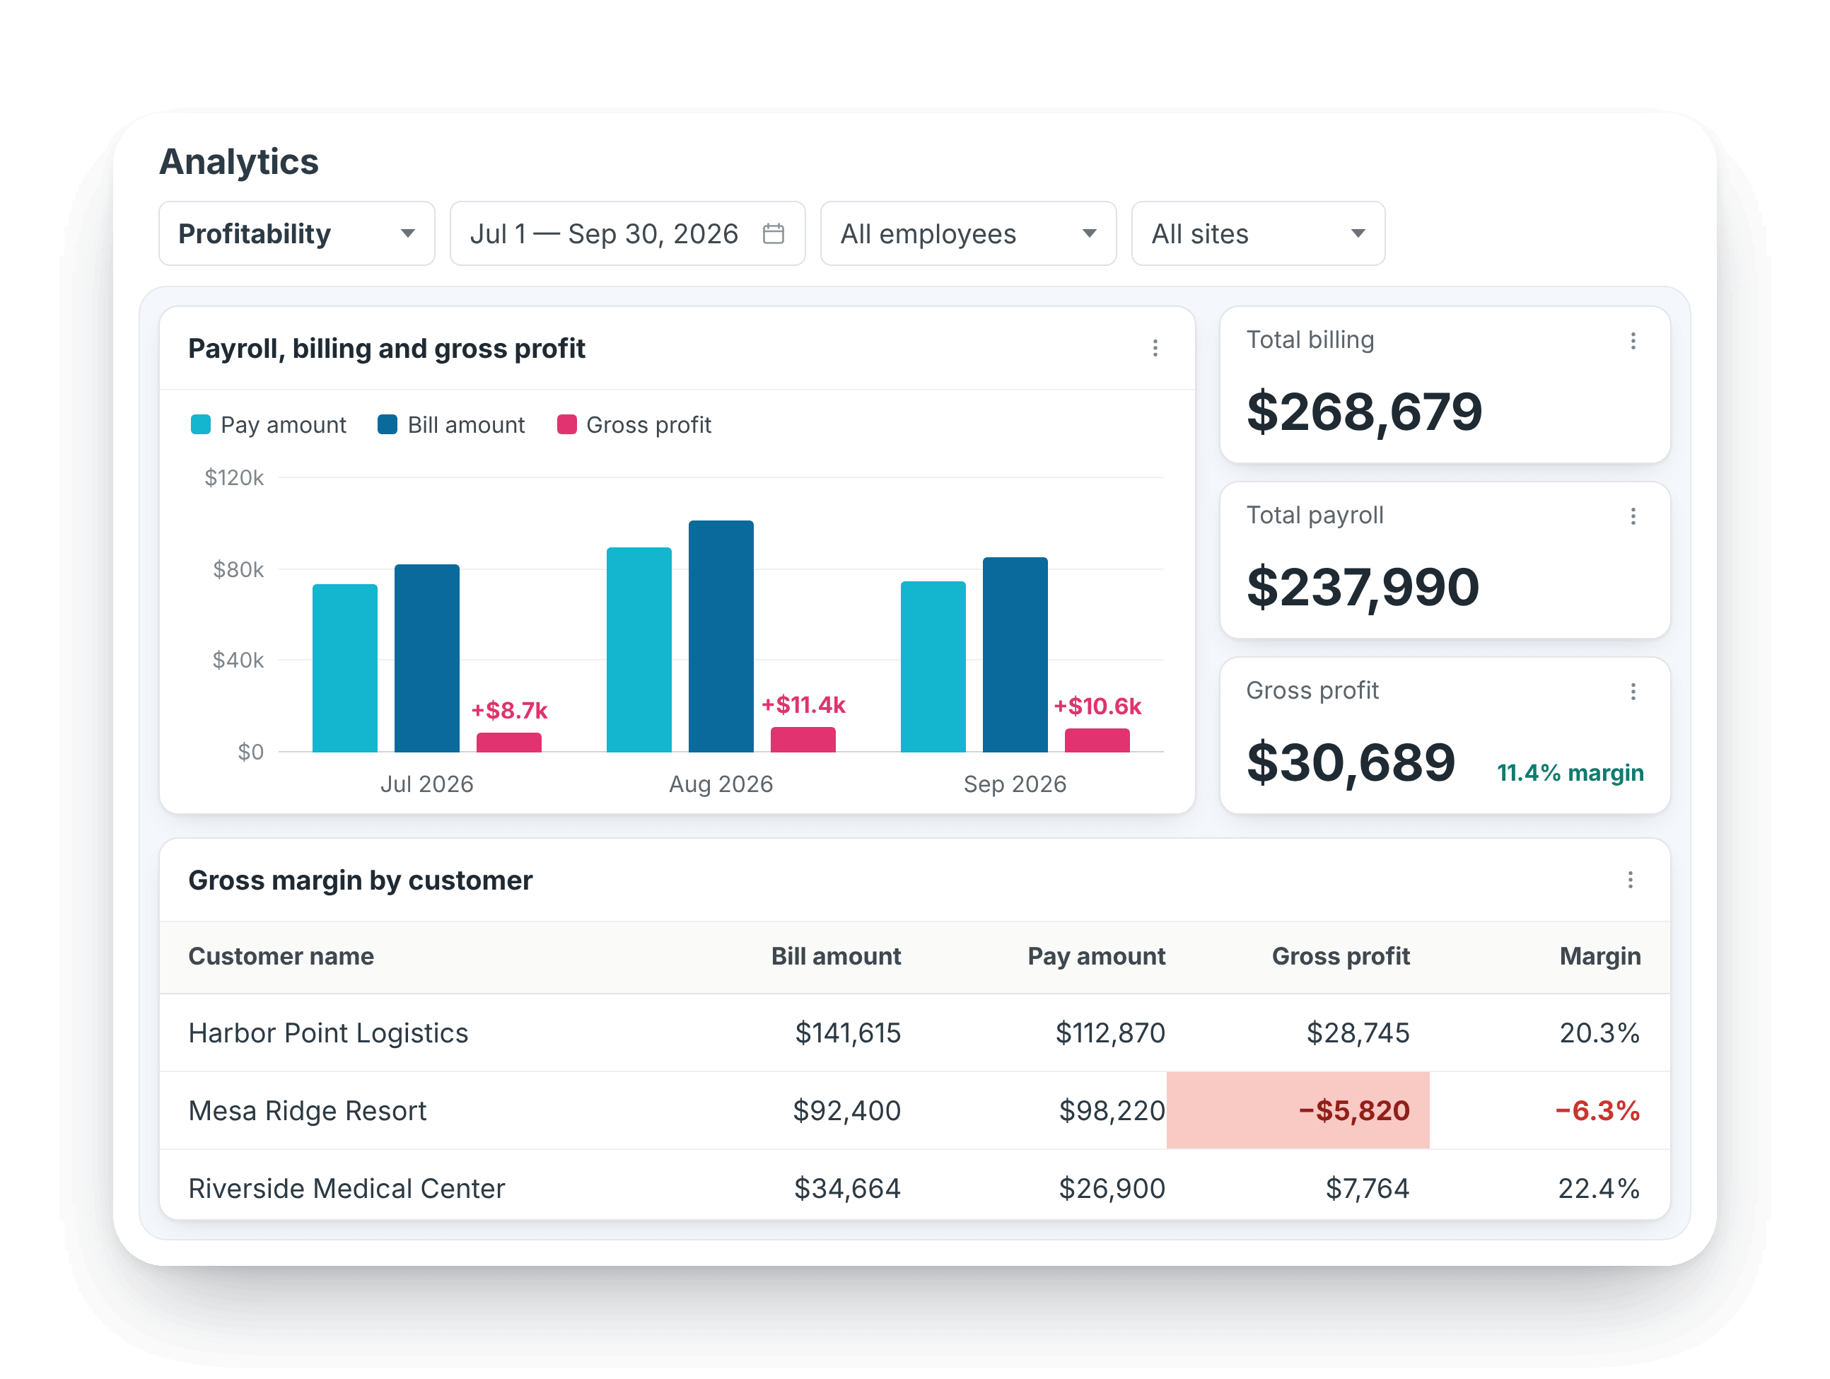
Task: Toggle the Gross profit legend swatch
Action: pos(566,424)
